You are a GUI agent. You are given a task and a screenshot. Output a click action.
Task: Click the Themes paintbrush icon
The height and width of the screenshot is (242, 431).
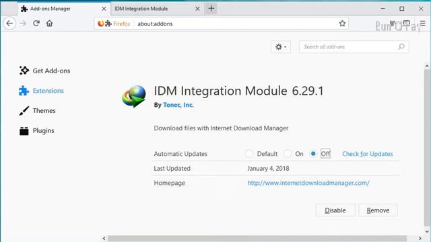point(24,110)
